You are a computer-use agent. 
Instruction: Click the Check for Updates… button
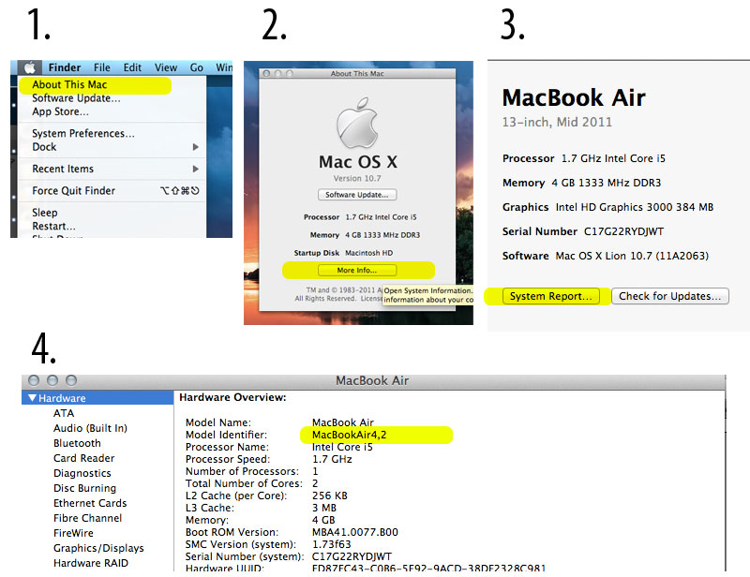click(670, 296)
